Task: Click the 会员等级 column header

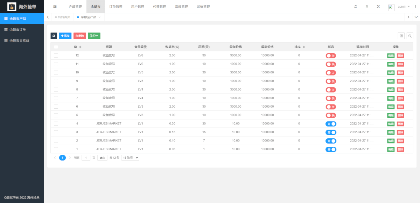Action: (140, 47)
